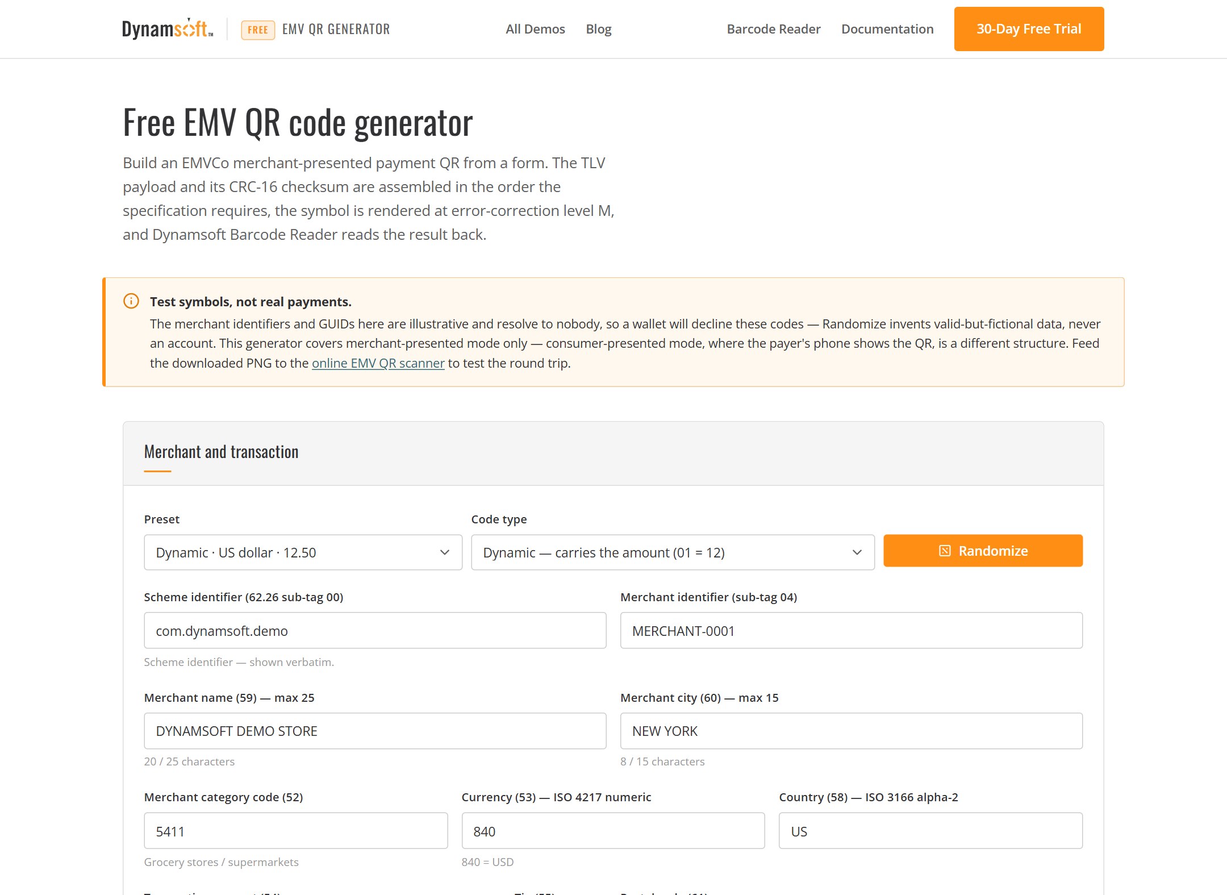Focus the Scheme identifier input field
This screenshot has height=895, width=1227.
pyautogui.click(x=375, y=630)
